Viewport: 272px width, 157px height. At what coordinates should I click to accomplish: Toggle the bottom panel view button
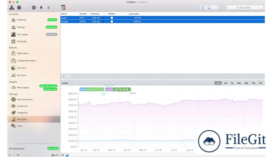[x=209, y=7]
